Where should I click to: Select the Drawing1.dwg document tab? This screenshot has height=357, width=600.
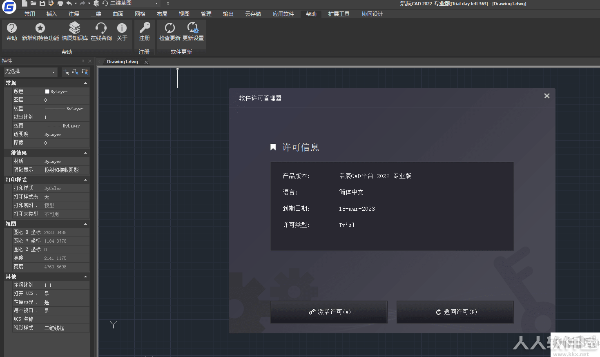click(122, 62)
